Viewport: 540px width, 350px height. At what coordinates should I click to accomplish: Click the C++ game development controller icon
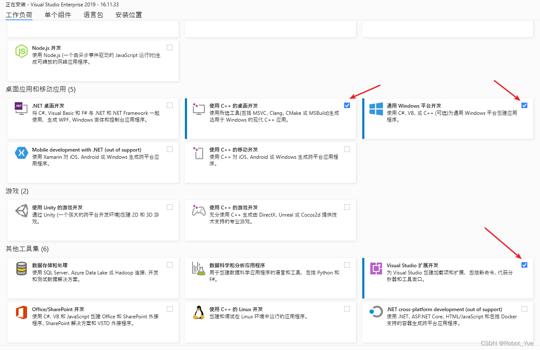coord(198,211)
